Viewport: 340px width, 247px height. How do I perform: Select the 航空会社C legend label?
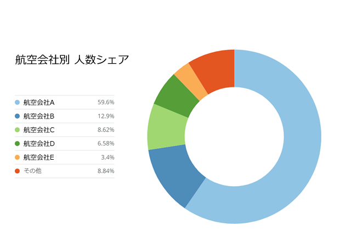click(x=39, y=130)
